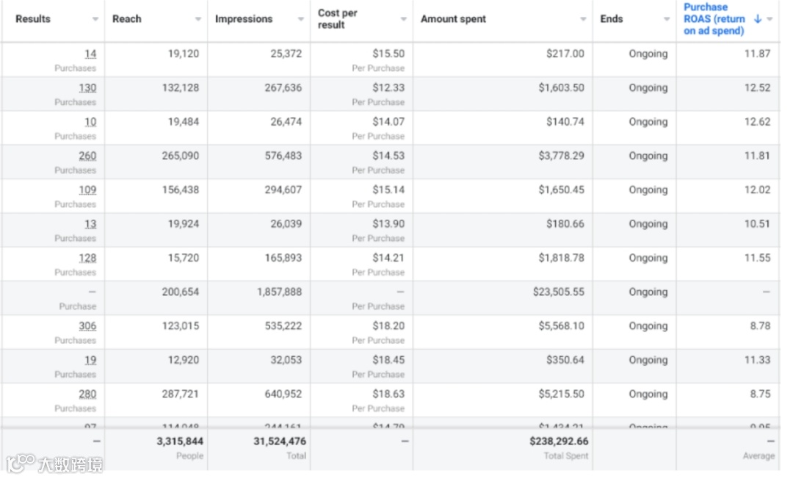Click the $238,292.66 total spent cell

(559, 442)
